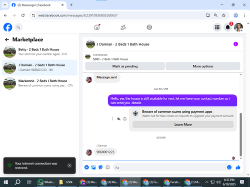The image size is (250, 187).
Task: Open Facebook search magnifier
Action: coord(18,27)
